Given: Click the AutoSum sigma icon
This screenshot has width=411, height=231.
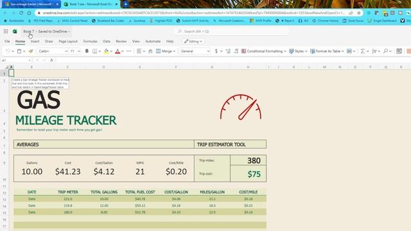Looking at the screenshot, I should (362, 51).
